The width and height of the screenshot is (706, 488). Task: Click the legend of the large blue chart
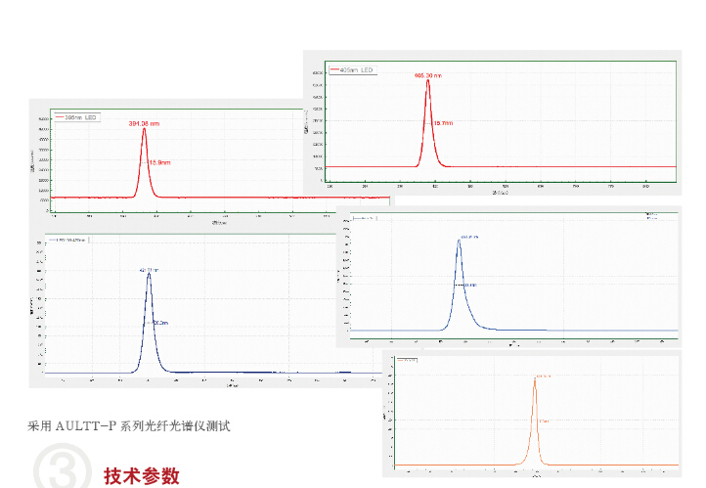click(66, 240)
